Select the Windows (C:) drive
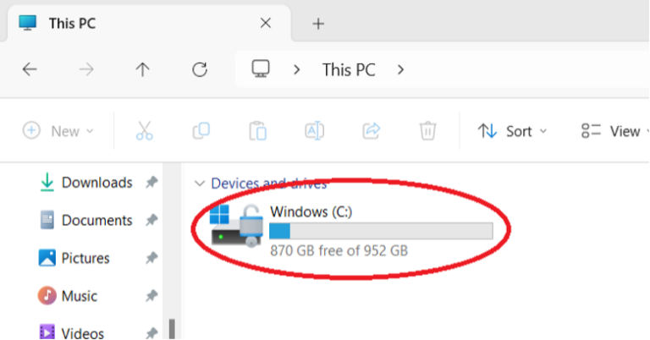Image resolution: width=650 pixels, height=340 pixels. point(339,228)
